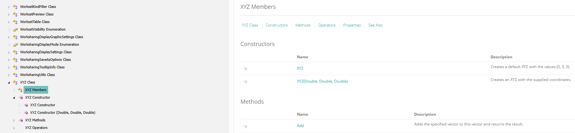Screen dimensions: 575x133
Task: Click the icon next to XYZ(Double, Double, Double) link
Action: click(245, 81)
